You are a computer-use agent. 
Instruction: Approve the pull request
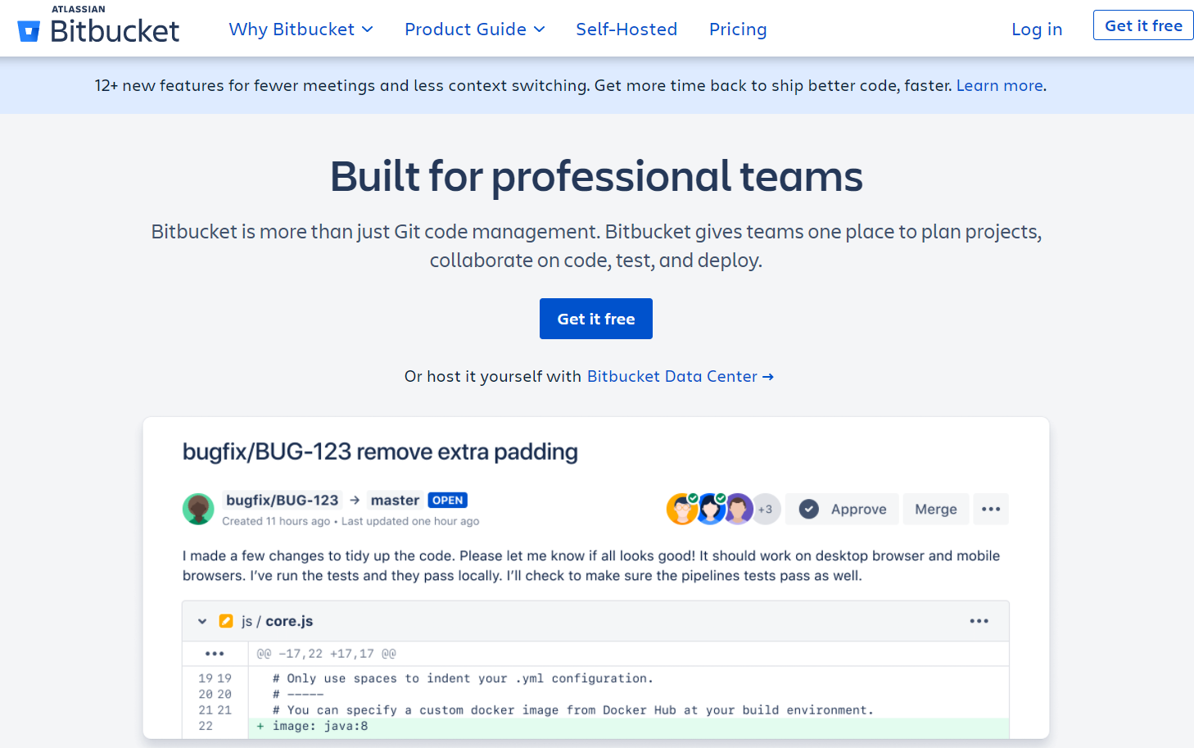(x=842, y=509)
